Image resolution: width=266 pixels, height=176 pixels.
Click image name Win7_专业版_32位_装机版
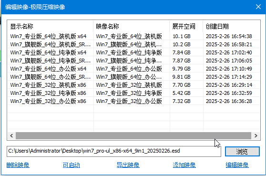coord(129,85)
